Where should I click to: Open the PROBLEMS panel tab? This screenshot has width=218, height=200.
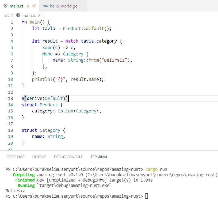coord(15,157)
